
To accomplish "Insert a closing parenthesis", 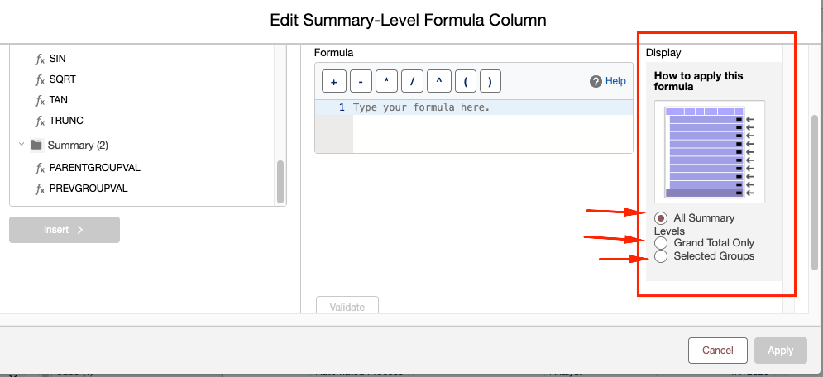I will point(490,81).
